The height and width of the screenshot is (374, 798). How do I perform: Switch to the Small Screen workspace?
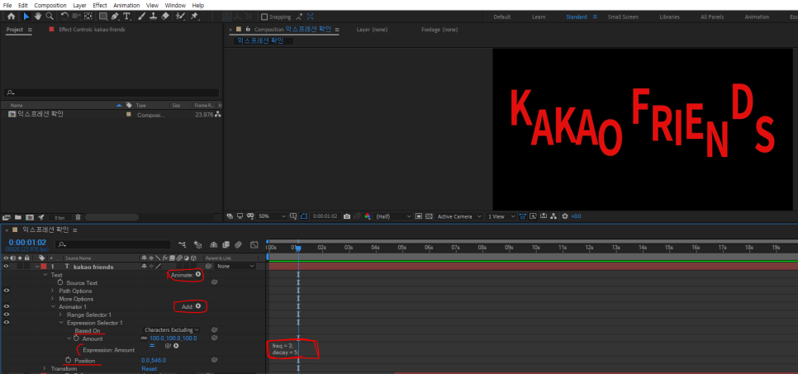pyautogui.click(x=623, y=17)
